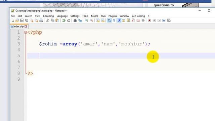Open user defined language dialog icon
Screen dimensions: 215x121
tap(124, 21)
